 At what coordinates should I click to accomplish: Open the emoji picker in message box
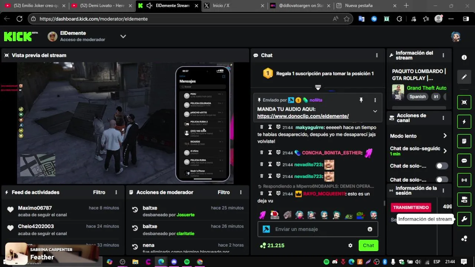coord(370,229)
